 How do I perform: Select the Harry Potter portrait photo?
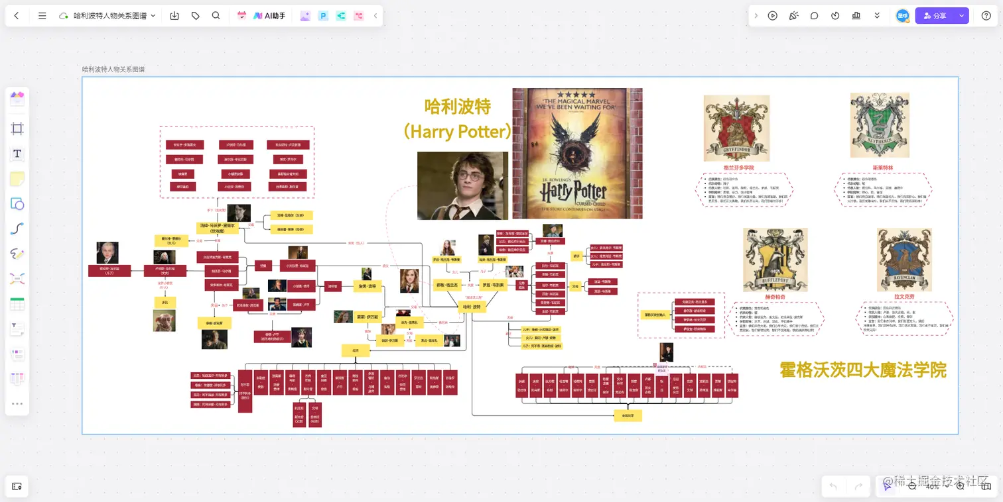click(462, 185)
